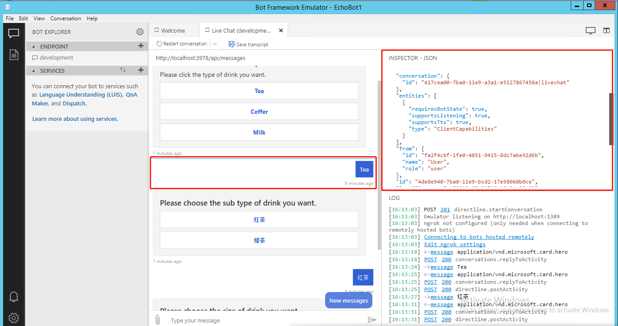
Task: Open the transcripts document icon in sidebar
Action: pos(14,55)
